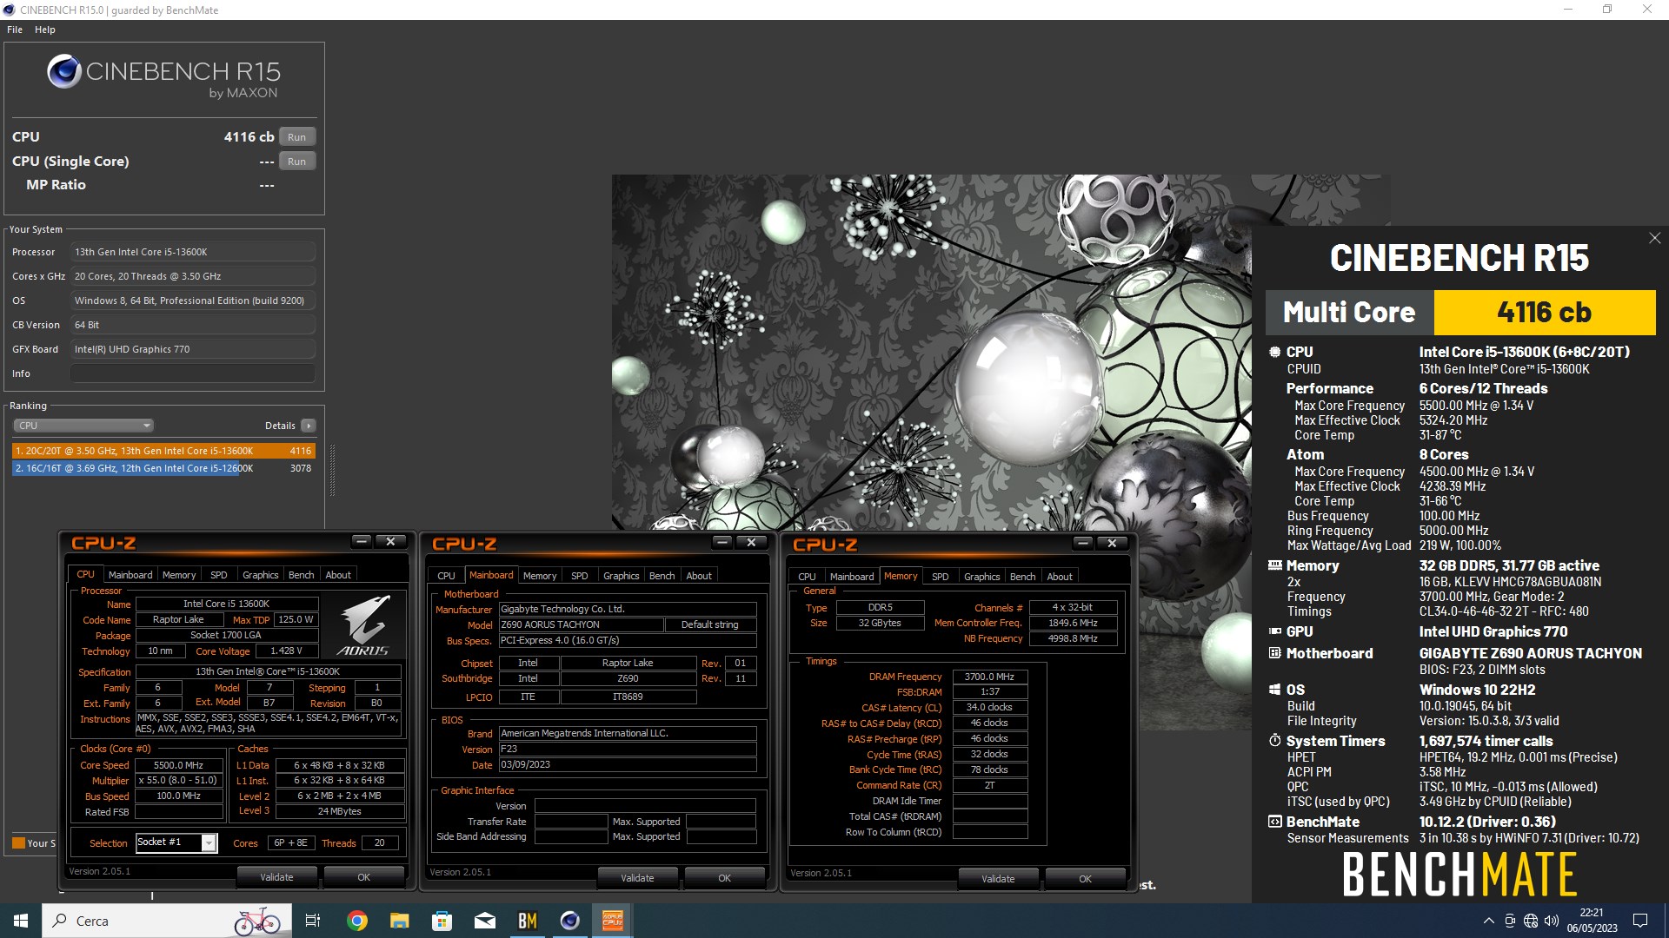The height and width of the screenshot is (938, 1669).
Task: Open Graphics tab in Mainboard CPU-Z window
Action: 621,576
